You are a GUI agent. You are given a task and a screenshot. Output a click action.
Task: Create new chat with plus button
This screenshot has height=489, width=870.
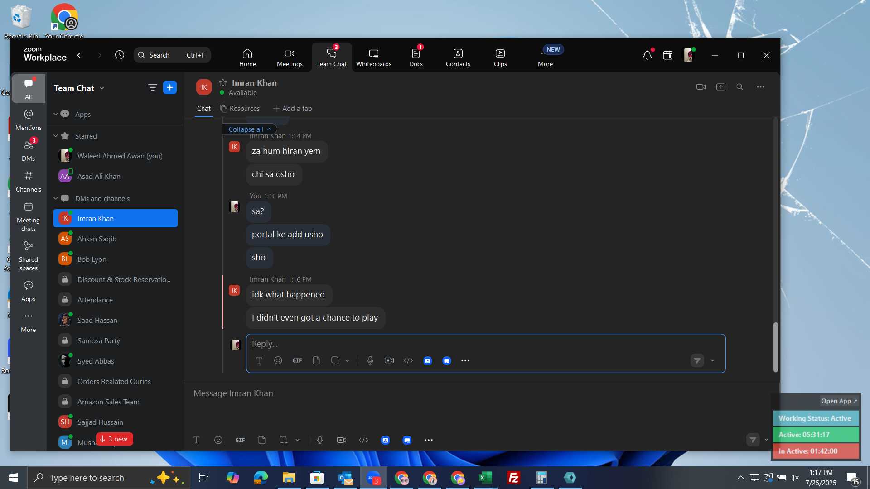(x=170, y=87)
